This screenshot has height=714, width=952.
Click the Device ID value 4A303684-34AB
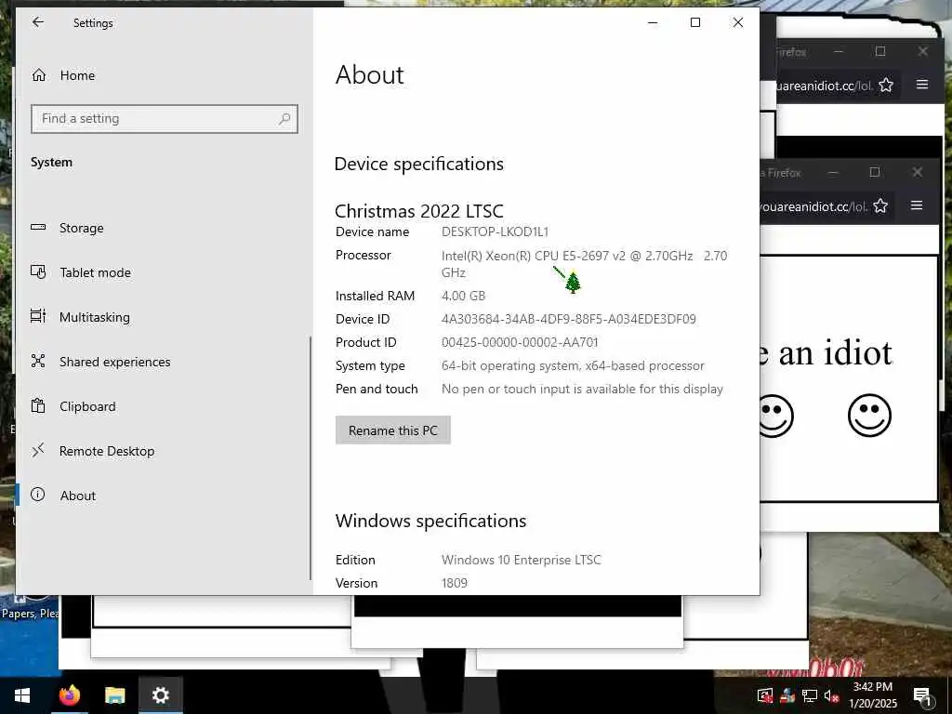click(x=568, y=319)
